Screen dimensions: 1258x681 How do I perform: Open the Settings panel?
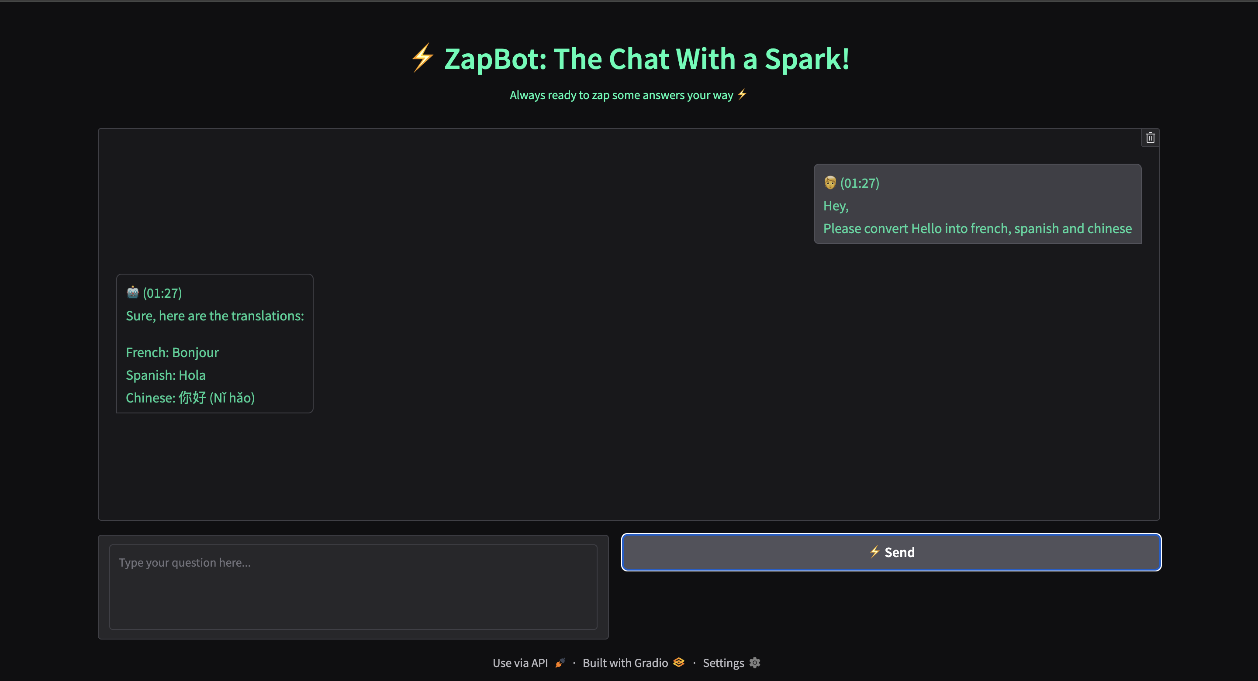[723, 663]
